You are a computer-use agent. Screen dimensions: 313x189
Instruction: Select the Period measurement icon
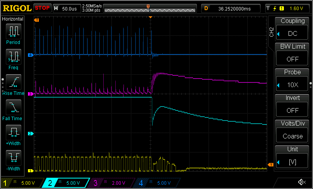pos(14,31)
